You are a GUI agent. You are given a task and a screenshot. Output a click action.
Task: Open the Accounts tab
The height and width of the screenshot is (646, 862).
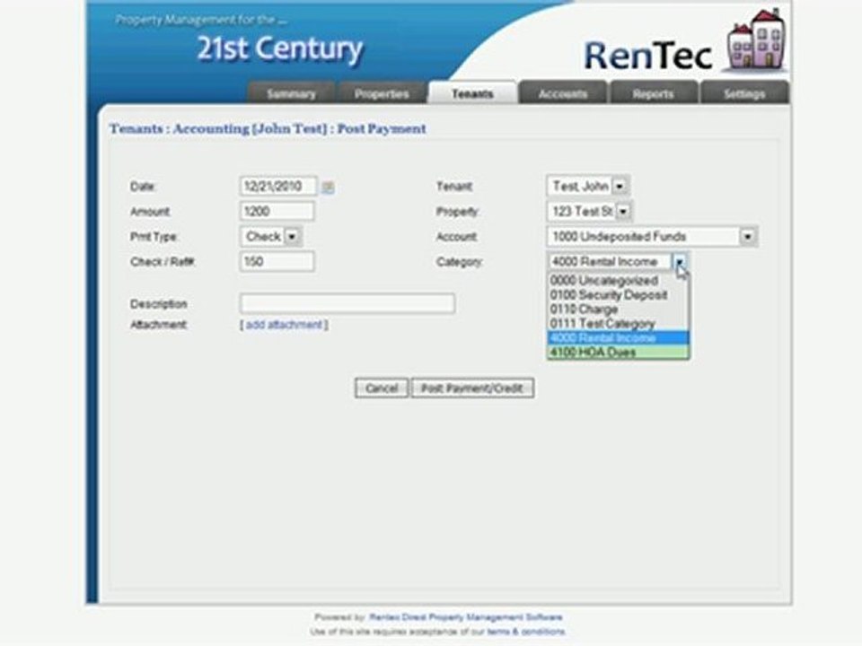pyautogui.click(x=562, y=94)
